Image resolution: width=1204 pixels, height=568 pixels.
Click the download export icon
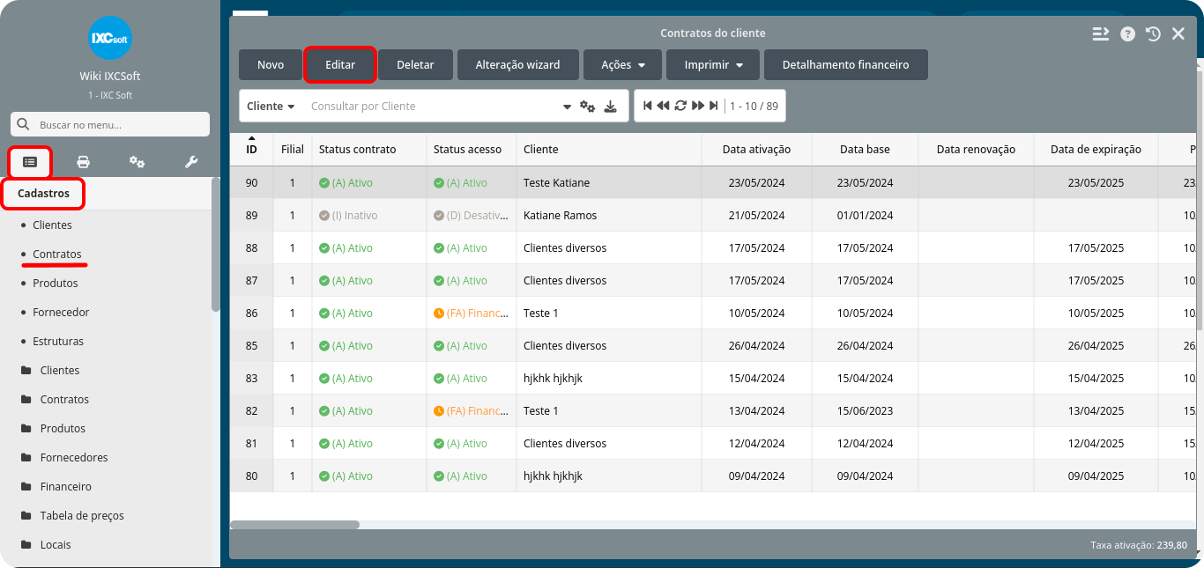point(611,107)
